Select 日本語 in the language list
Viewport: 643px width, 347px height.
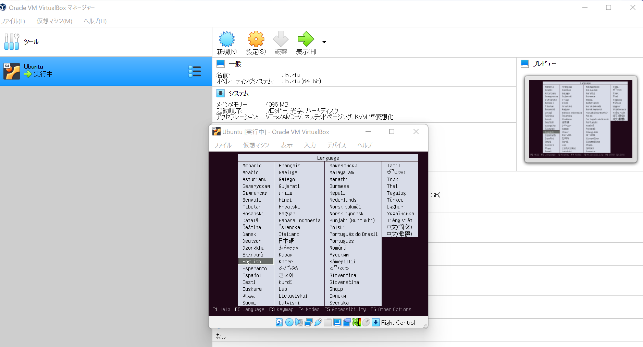click(286, 241)
